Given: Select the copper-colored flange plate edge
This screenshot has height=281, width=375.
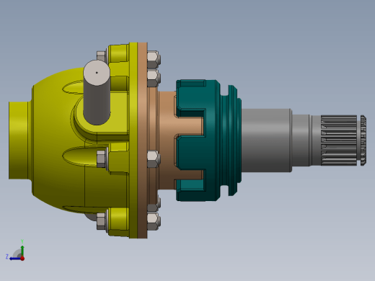Looking at the screenshot, I should point(142,140).
